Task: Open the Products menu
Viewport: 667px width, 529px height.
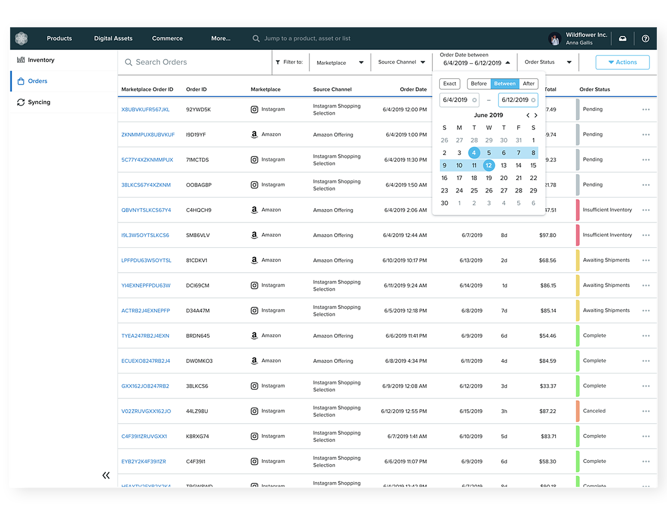Action: pos(59,39)
